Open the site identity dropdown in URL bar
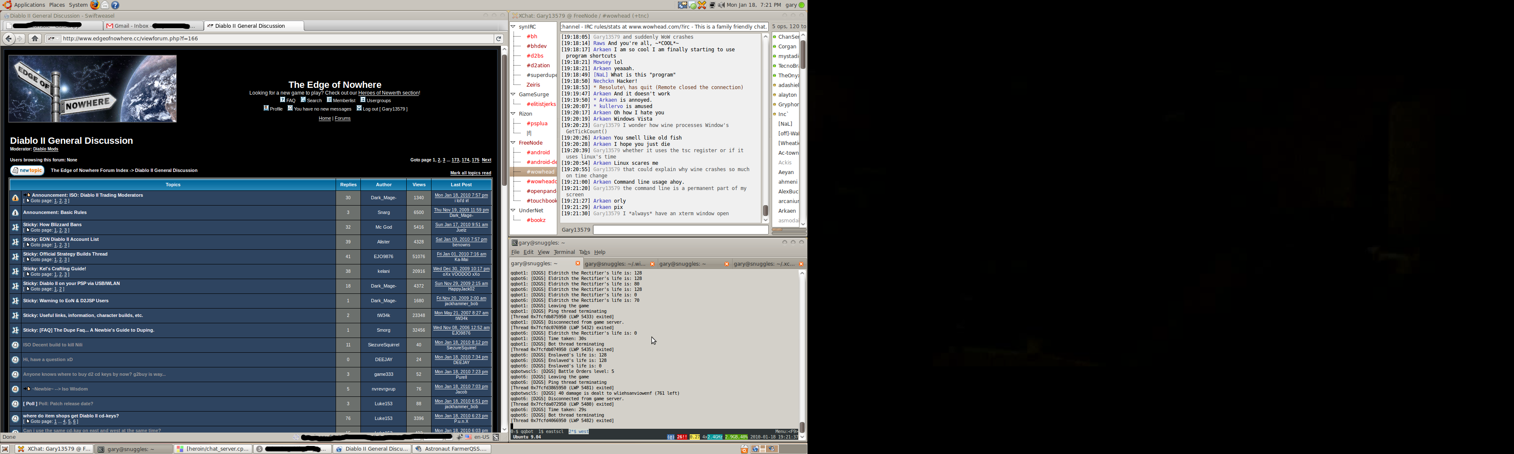Viewport: 1514px width, 454px height. (52, 39)
